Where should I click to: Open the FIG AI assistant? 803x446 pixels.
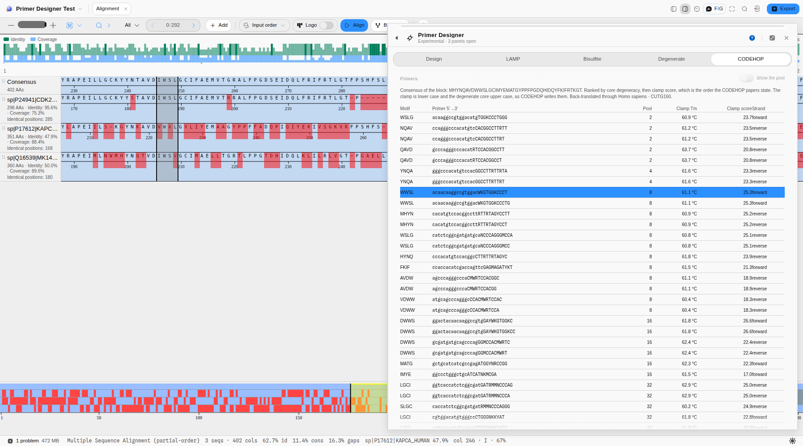point(715,9)
